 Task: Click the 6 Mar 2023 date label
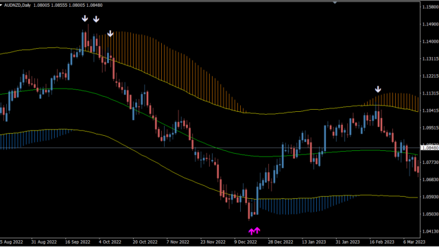click(x=414, y=242)
